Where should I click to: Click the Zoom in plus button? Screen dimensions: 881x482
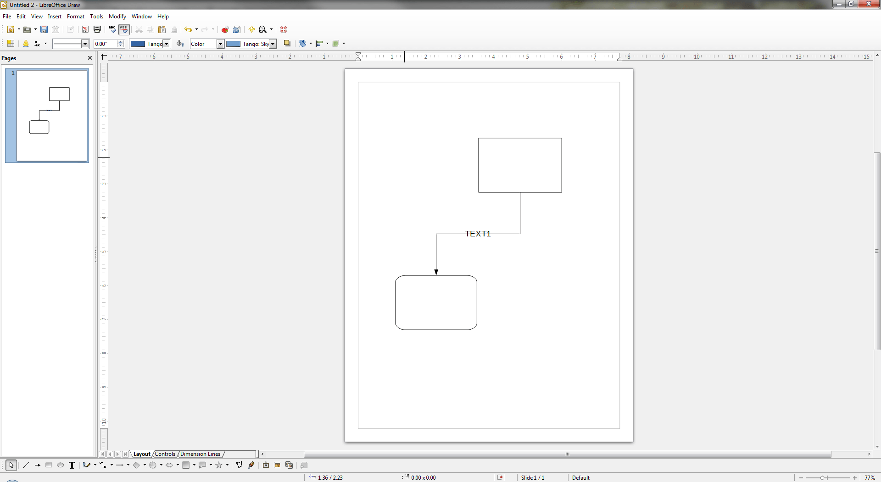point(855,478)
